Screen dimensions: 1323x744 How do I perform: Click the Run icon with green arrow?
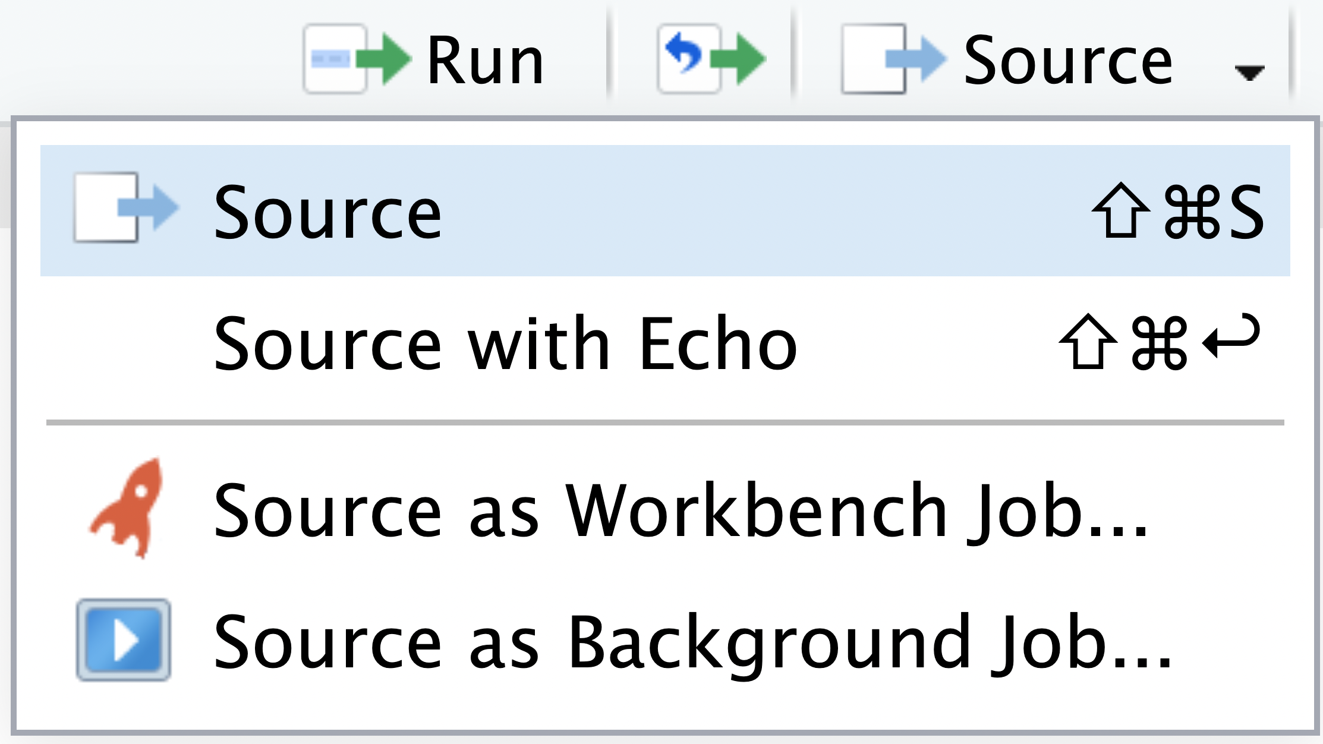(x=357, y=59)
